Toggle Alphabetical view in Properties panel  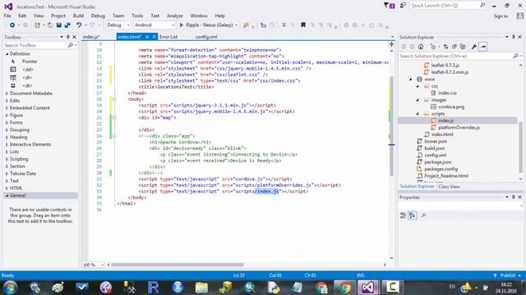pyautogui.click(x=413, y=216)
